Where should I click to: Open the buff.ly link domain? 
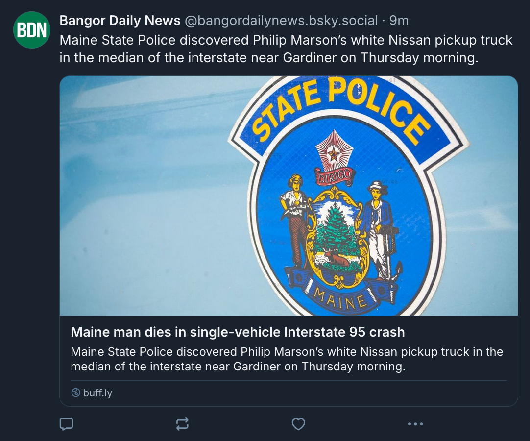pos(97,392)
